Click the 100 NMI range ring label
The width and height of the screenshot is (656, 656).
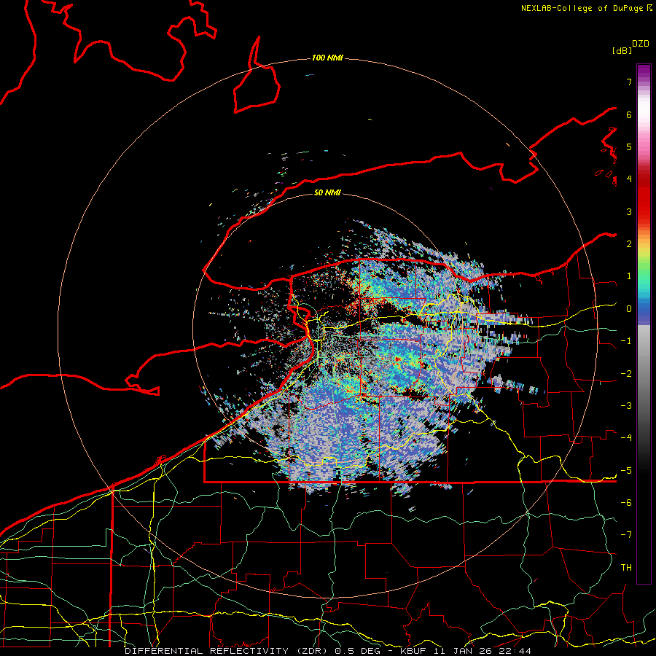tap(327, 58)
